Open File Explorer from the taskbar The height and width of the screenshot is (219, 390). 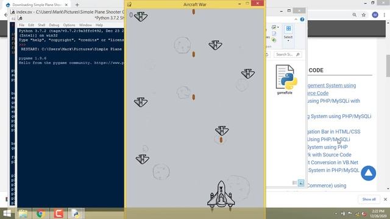tap(23, 214)
